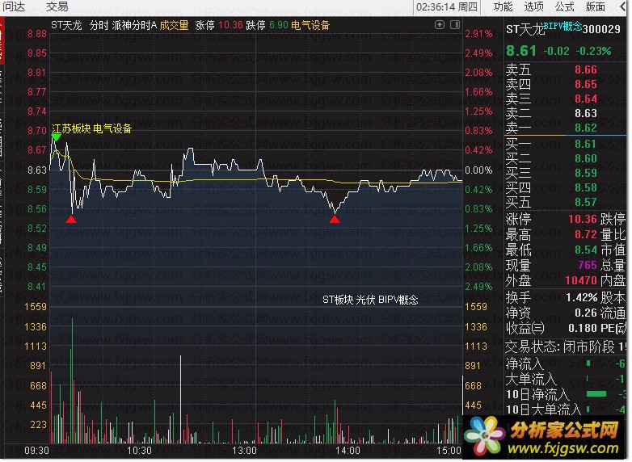Click the 09:30 time axis label
The image size is (632, 462).
36,451
